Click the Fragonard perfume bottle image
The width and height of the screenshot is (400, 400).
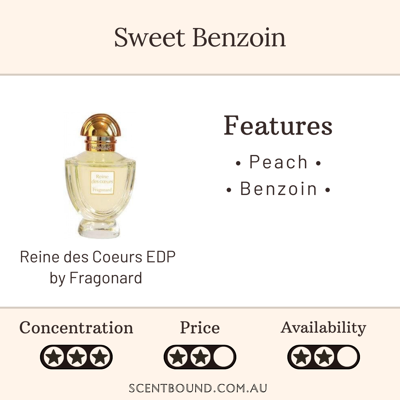click(x=100, y=175)
